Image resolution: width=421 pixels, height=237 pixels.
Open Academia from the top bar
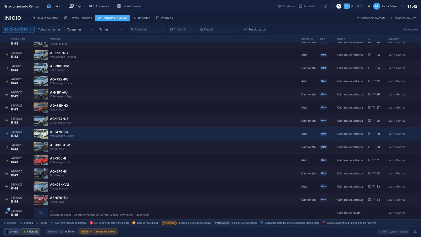pos(286,6)
